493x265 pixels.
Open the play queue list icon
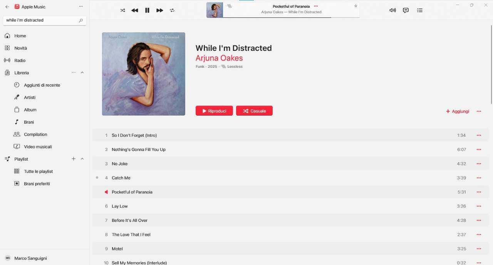pos(420,10)
